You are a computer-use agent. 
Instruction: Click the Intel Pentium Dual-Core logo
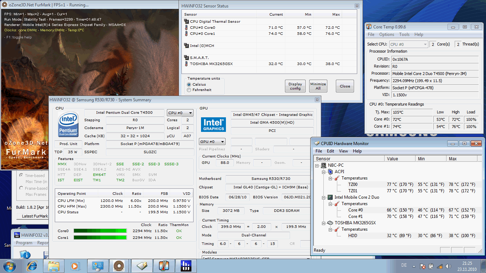[x=68, y=124]
